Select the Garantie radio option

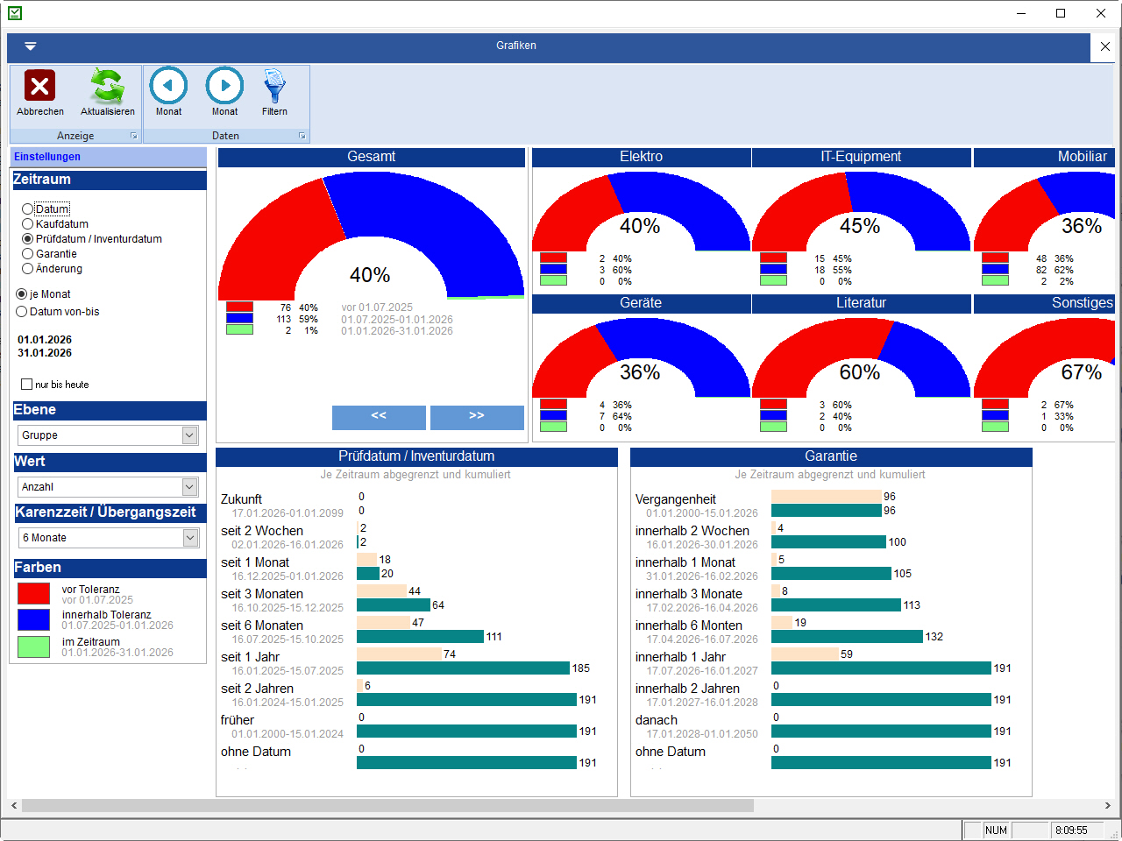[28, 254]
